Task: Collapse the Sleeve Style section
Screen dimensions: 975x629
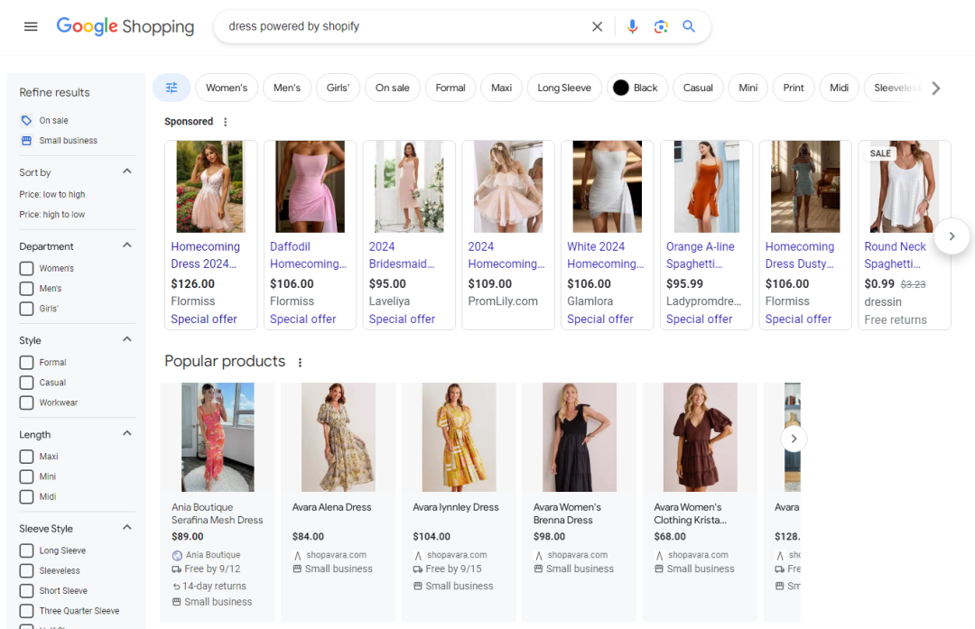Action: 127,528
